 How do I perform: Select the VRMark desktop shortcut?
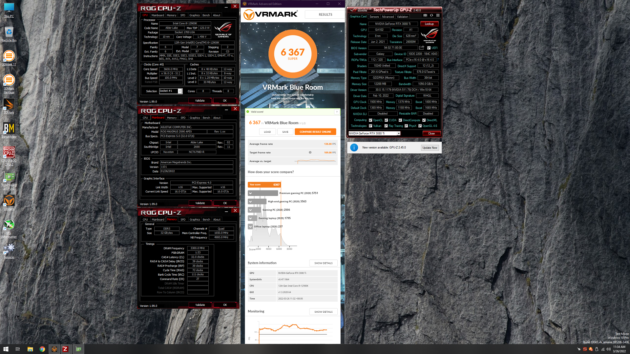coord(9,203)
